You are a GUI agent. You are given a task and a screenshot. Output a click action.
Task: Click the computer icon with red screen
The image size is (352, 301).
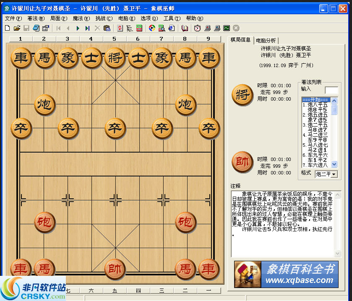(207, 28)
